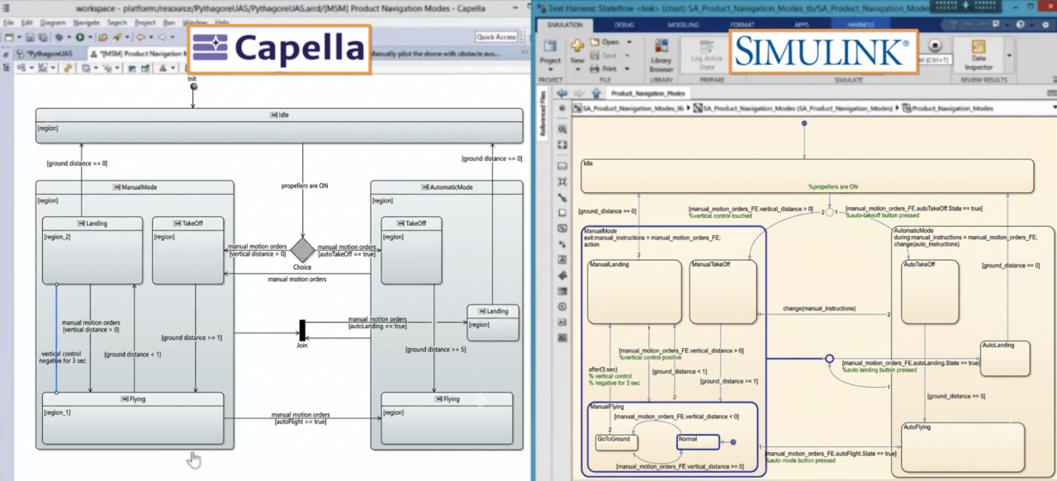Expand Review Results gallery arrow

pos(1009,55)
